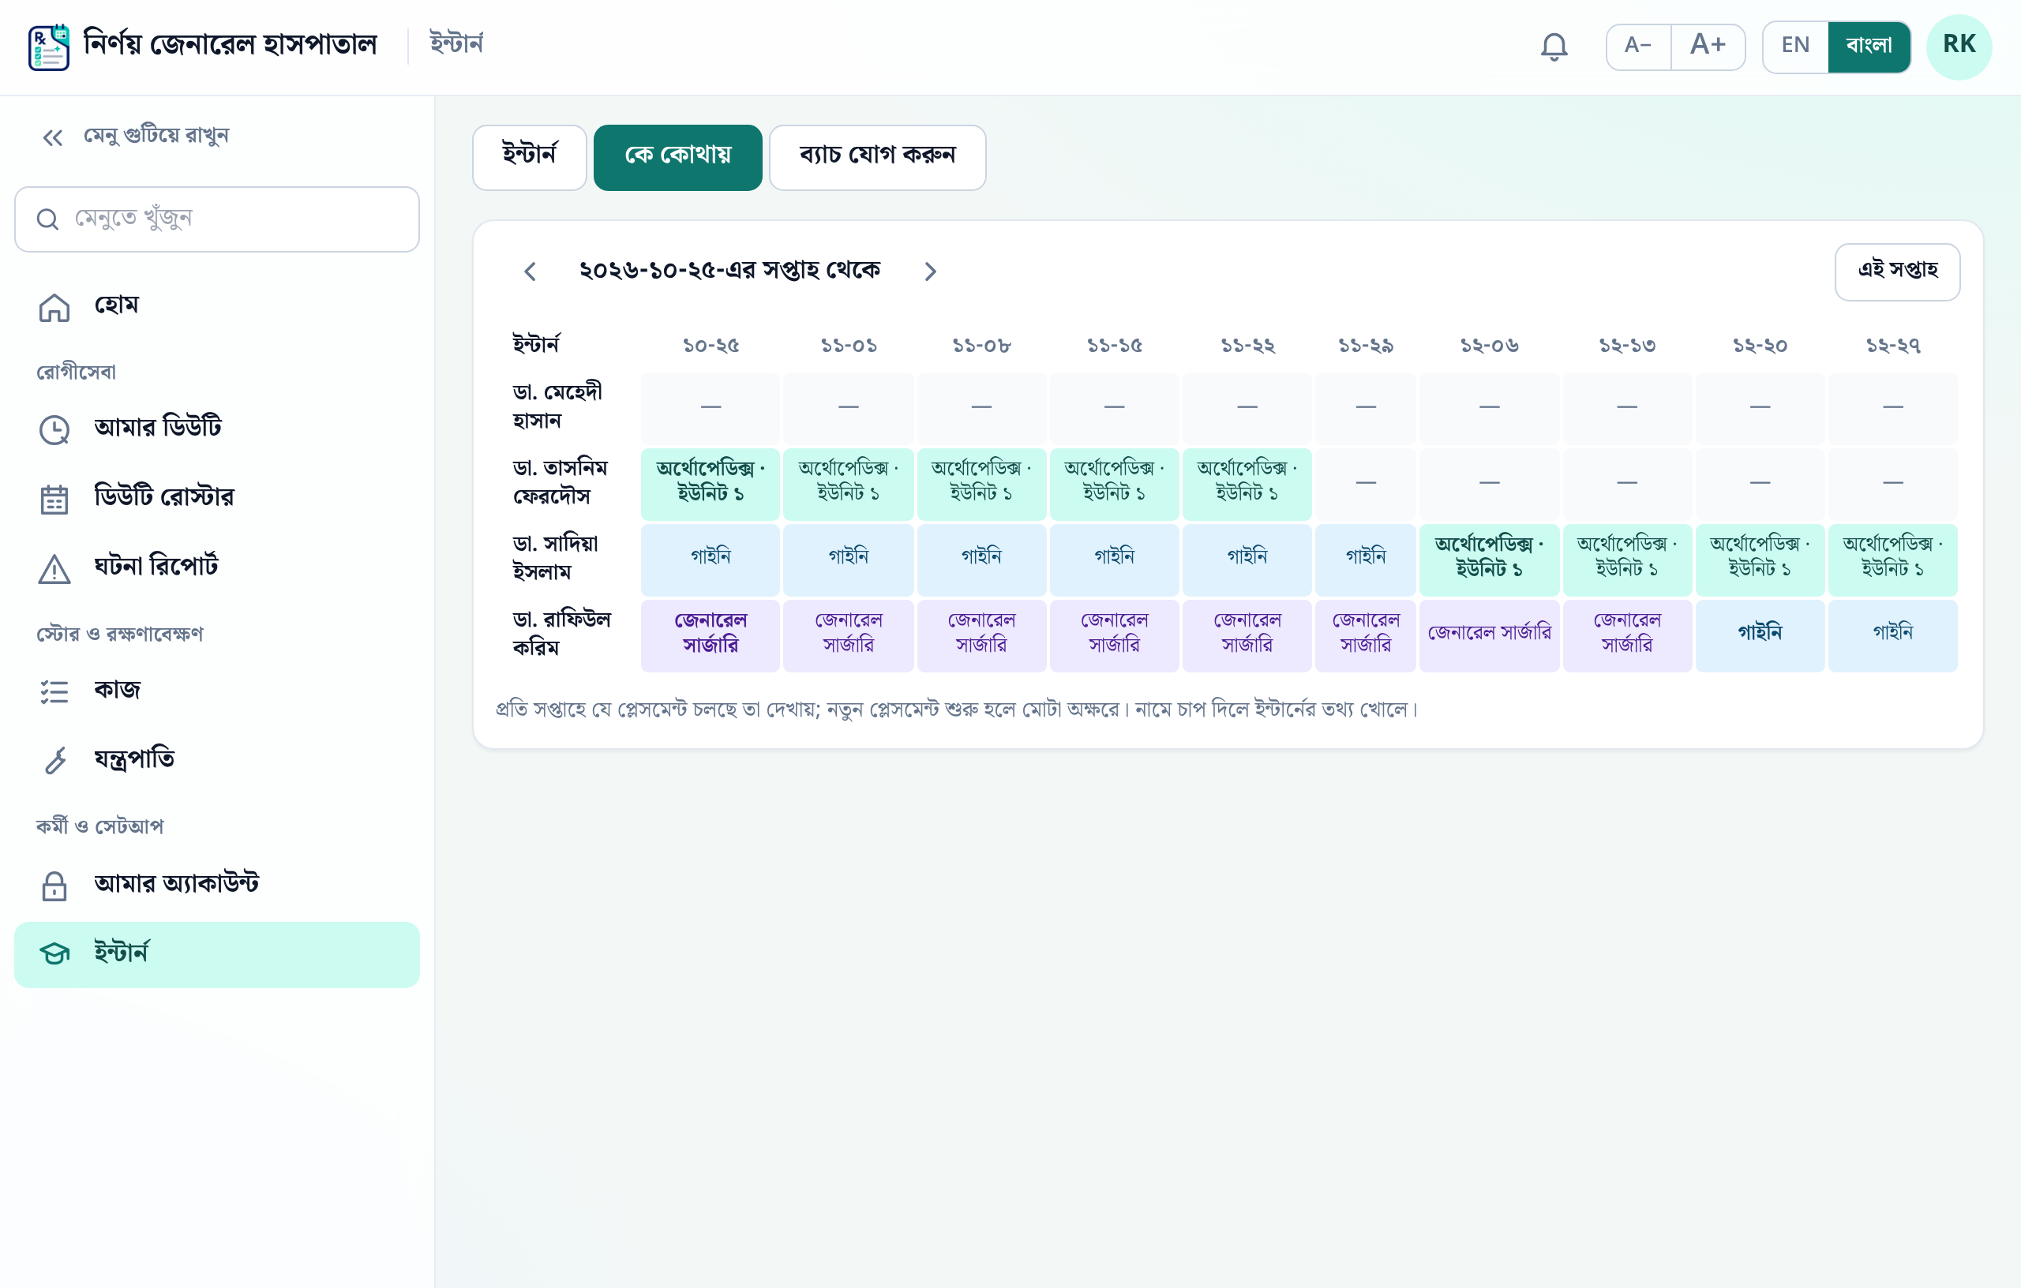Switch language to EN
The image size is (2021, 1288).
(1794, 46)
